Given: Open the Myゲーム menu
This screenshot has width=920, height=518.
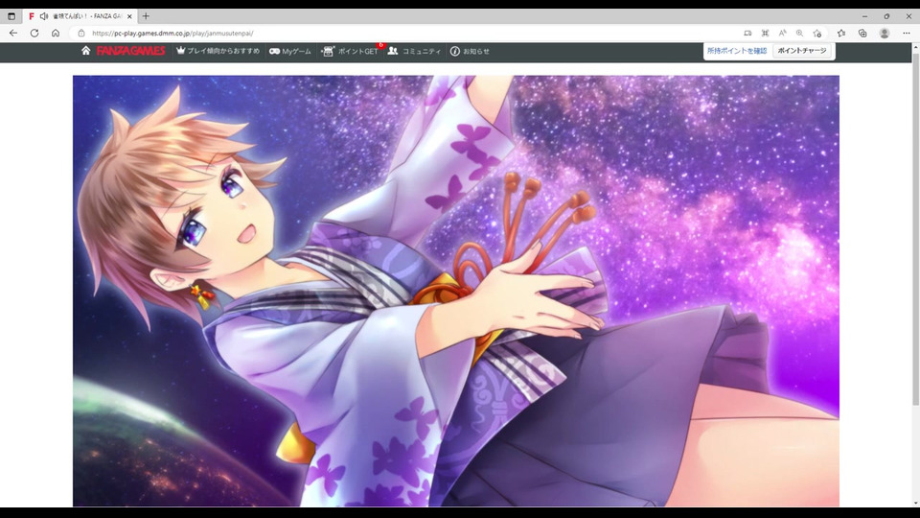Looking at the screenshot, I should tap(290, 51).
